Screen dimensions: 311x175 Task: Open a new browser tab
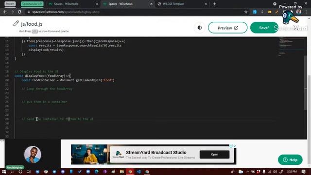(214, 4)
